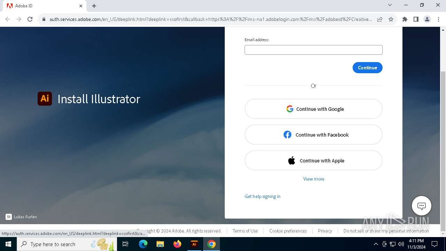446x251 pixels.
Task: Click the address bar URL
Action: (x=210, y=19)
